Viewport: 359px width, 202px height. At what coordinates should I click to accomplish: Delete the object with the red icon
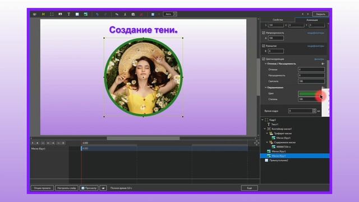141,14
